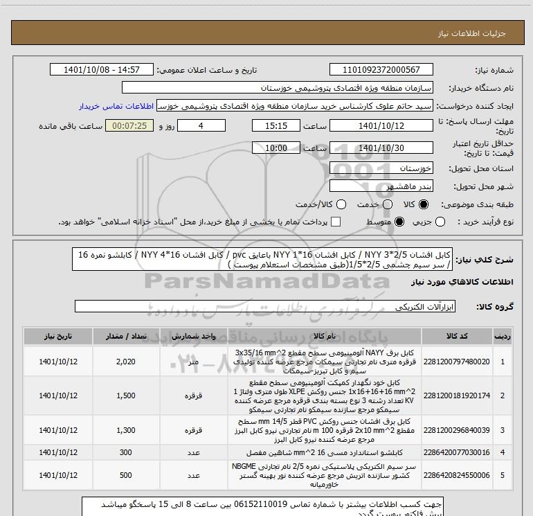
Task: Click quantity 2,020 in row 1
Action: (x=126, y=362)
